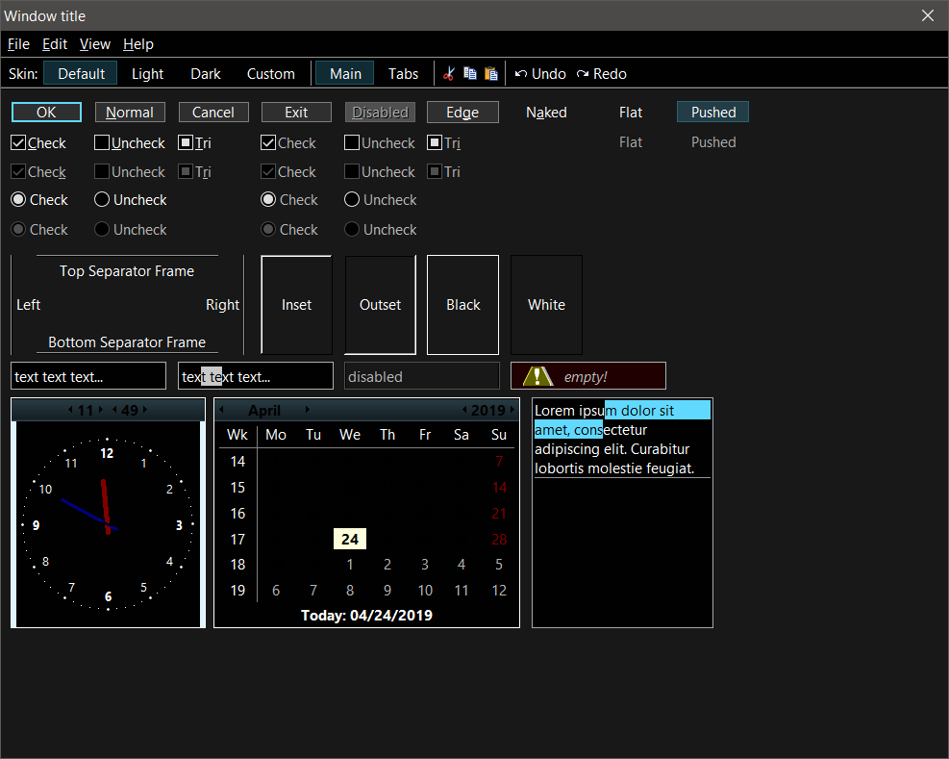Decrease the clock hour value 11
The width and height of the screenshot is (949, 759).
pyautogui.click(x=70, y=410)
